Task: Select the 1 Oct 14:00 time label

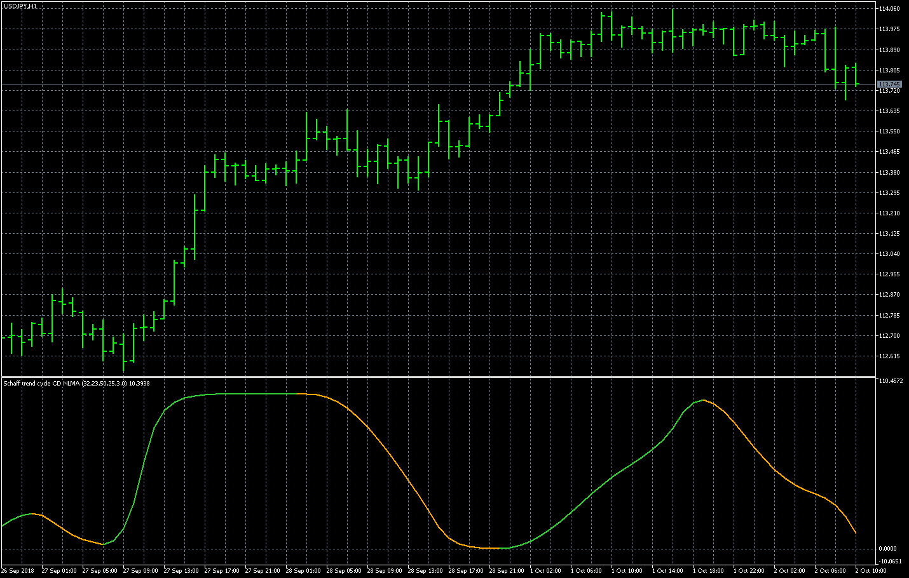Action: click(x=667, y=571)
